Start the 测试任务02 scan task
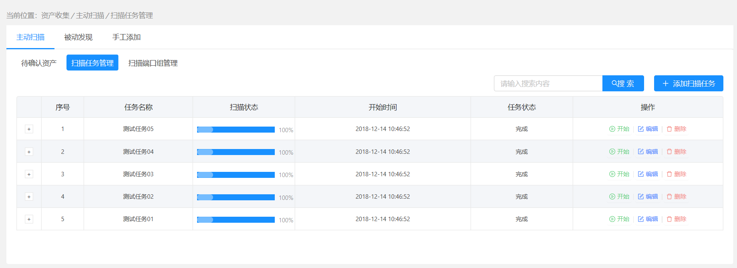Viewport: 737px width, 268px height. pos(619,197)
